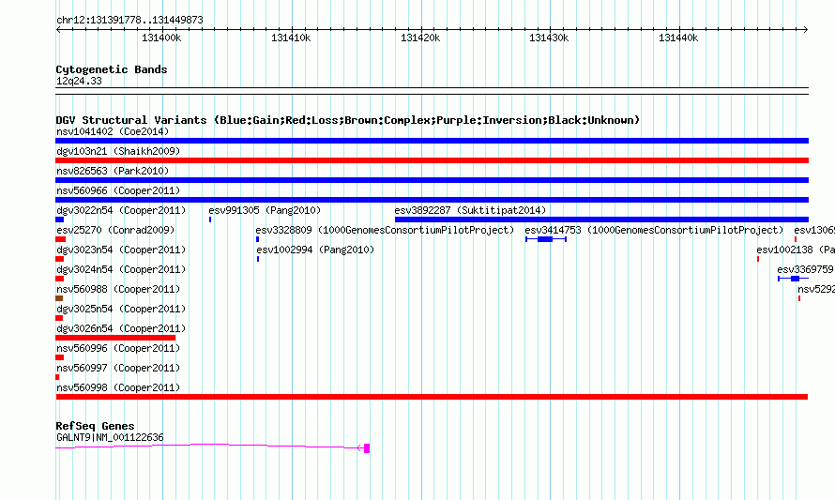Click the dgv103n21 (Shaikh2009) label
The height and width of the screenshot is (500, 835).
click(x=118, y=151)
